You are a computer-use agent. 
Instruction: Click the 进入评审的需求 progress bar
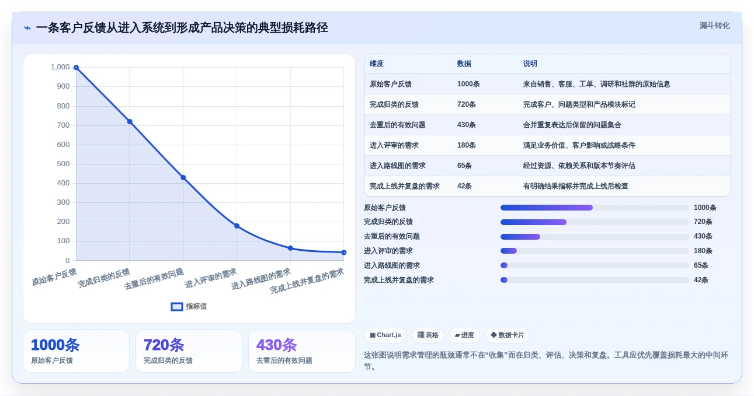(595, 251)
